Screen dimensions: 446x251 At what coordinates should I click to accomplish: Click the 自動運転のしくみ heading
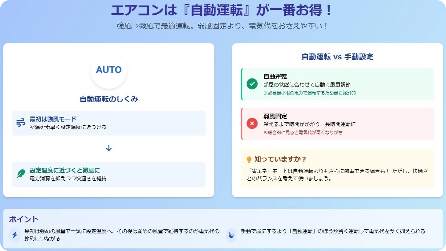(109, 99)
